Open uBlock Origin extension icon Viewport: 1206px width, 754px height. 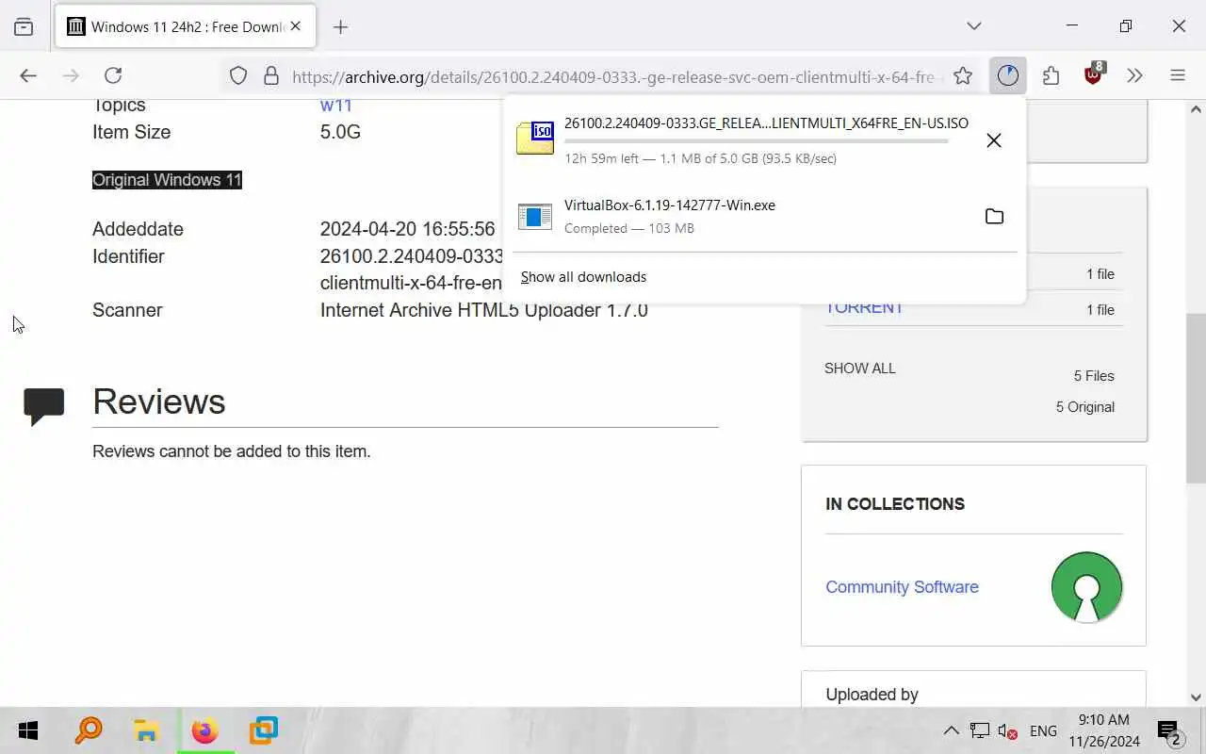click(1093, 75)
